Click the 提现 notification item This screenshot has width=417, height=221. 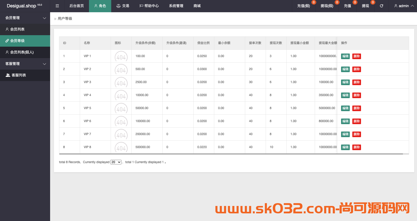[365, 6]
